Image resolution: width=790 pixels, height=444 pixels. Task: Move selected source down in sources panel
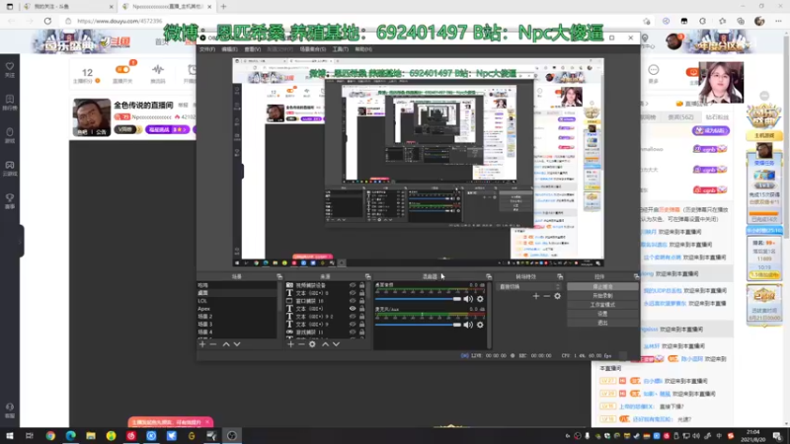pos(336,344)
